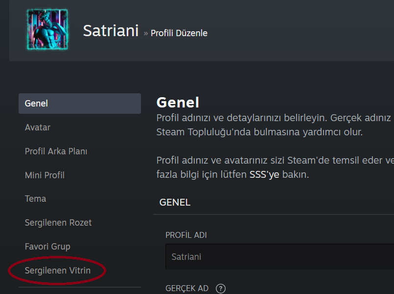Go to Mini Profil section
Screen dimensions: 394x294
[45, 175]
